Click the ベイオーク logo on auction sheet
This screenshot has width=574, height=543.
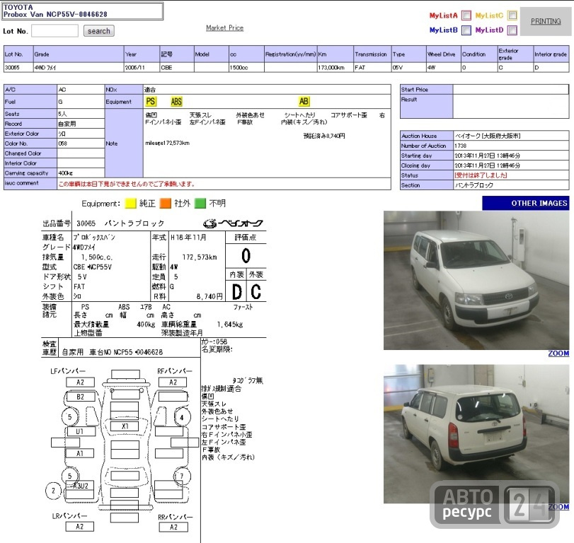tap(233, 223)
